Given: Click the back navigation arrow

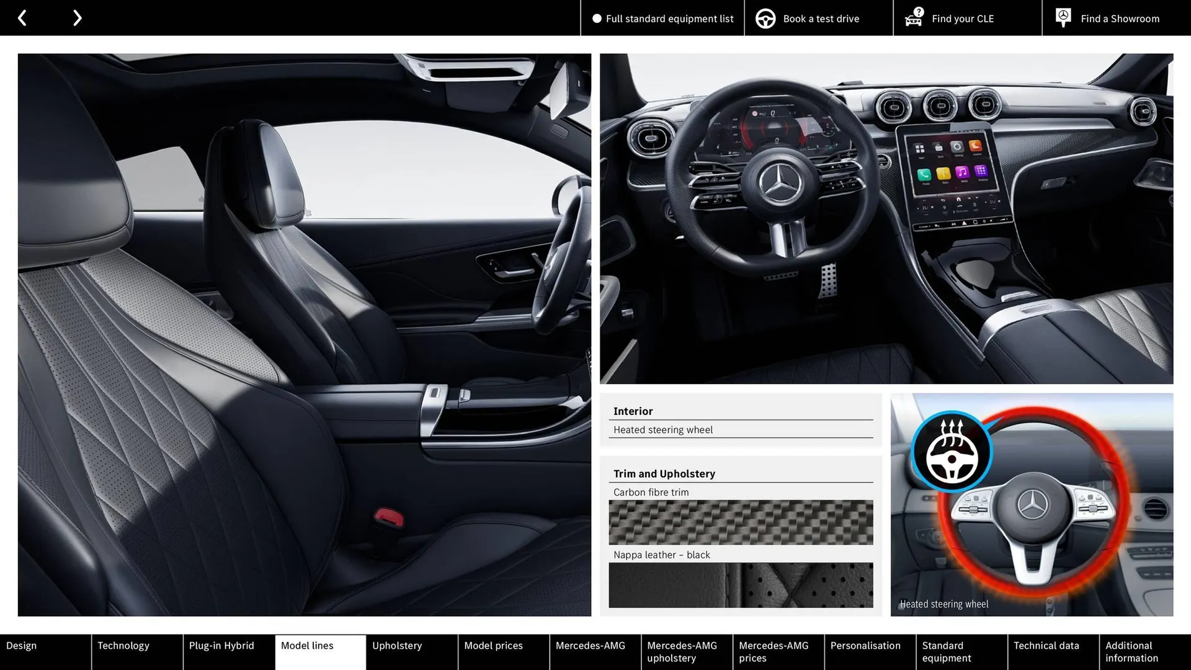Looking at the screenshot, I should (22, 17).
